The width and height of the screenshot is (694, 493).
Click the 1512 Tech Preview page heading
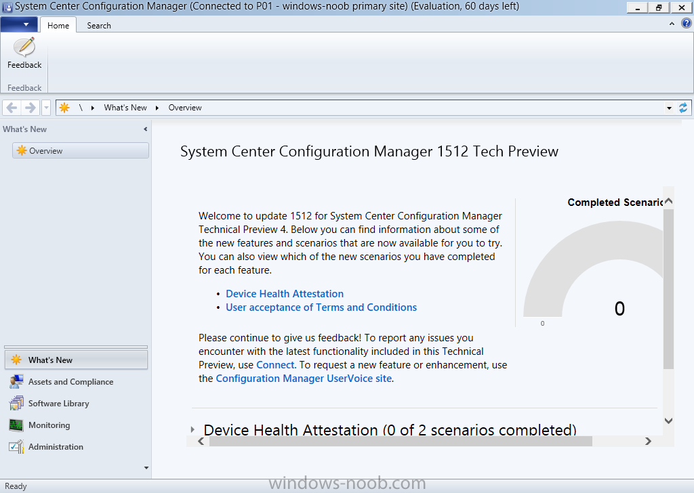[369, 152]
